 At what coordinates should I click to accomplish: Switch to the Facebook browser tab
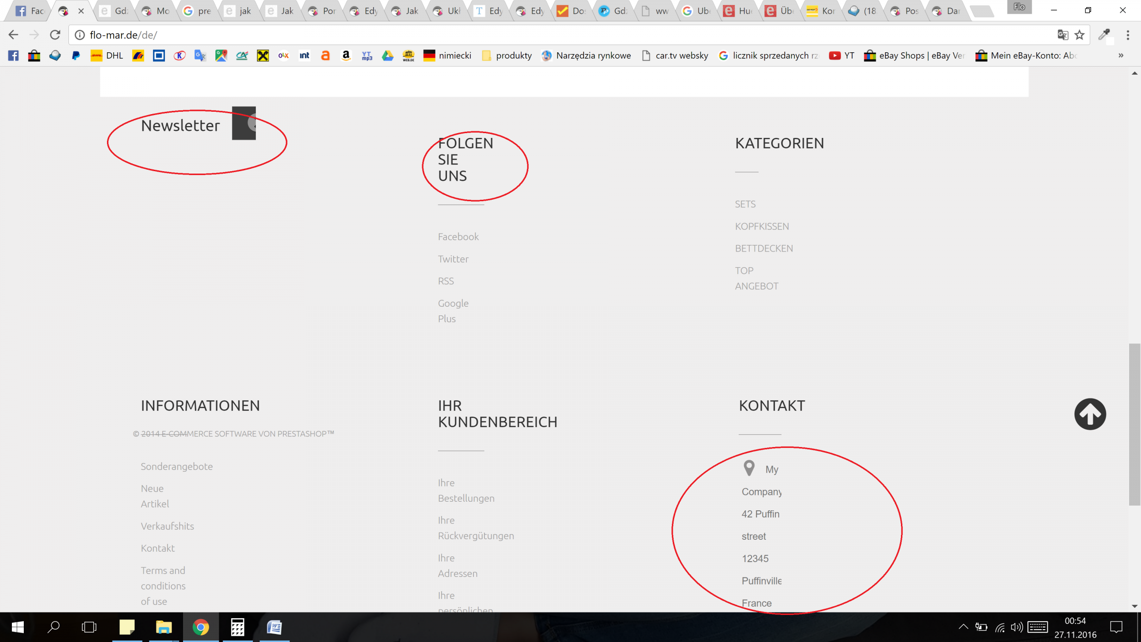pyautogui.click(x=29, y=11)
